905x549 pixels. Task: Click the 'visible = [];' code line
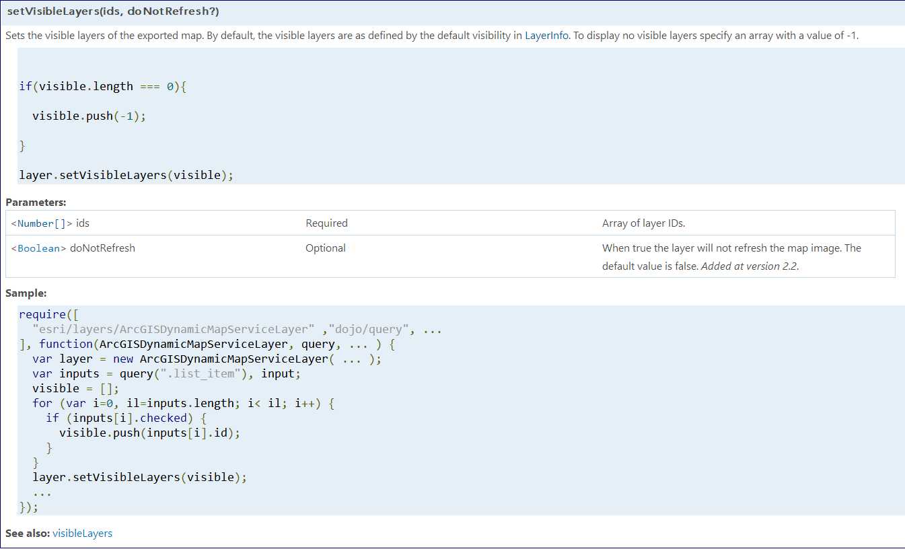pos(75,388)
